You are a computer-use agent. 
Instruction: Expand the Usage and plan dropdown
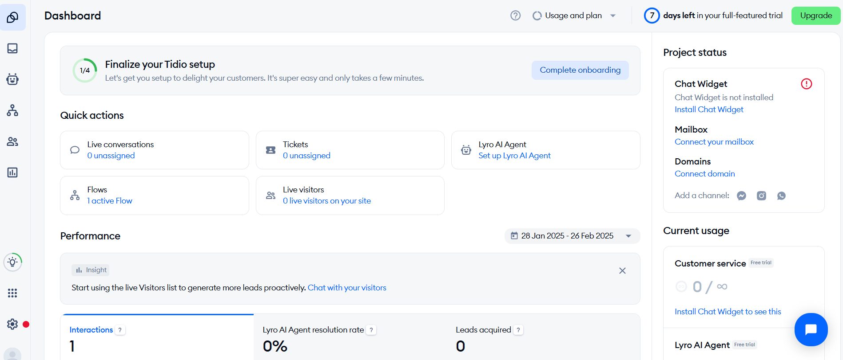pos(575,16)
